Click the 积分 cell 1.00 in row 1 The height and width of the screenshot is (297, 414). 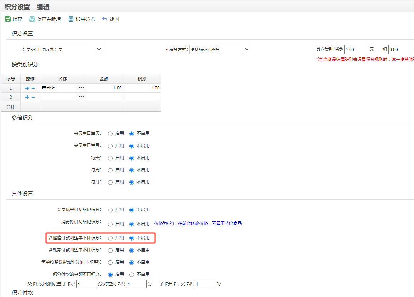coord(142,88)
